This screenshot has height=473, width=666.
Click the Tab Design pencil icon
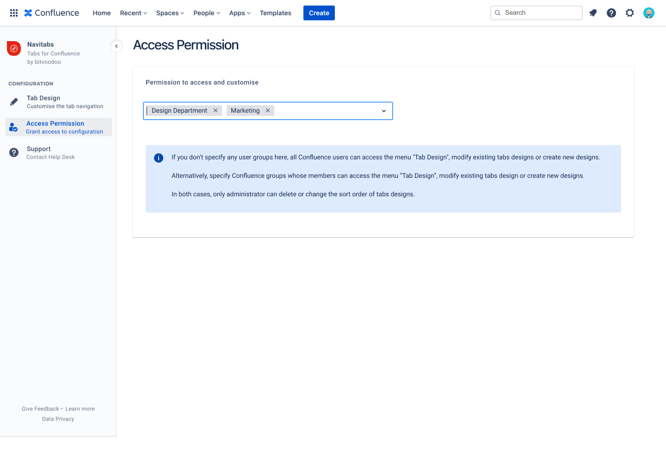[14, 102]
